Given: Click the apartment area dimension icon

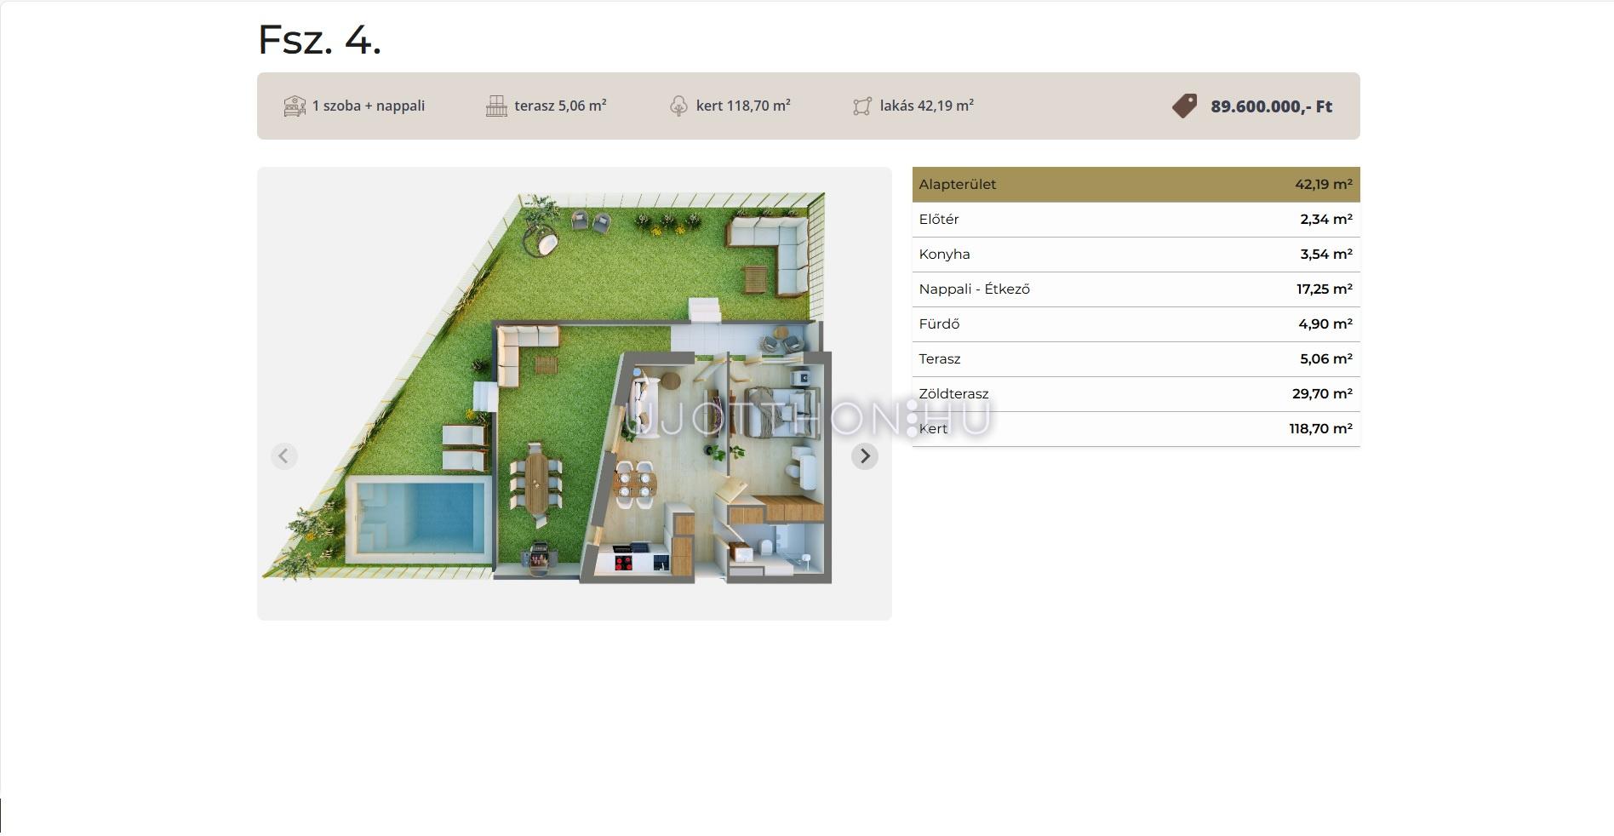Looking at the screenshot, I should point(862,106).
